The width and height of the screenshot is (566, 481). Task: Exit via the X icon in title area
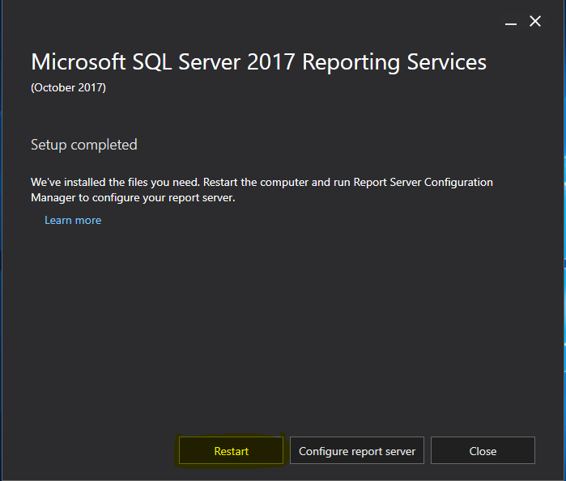coord(535,21)
